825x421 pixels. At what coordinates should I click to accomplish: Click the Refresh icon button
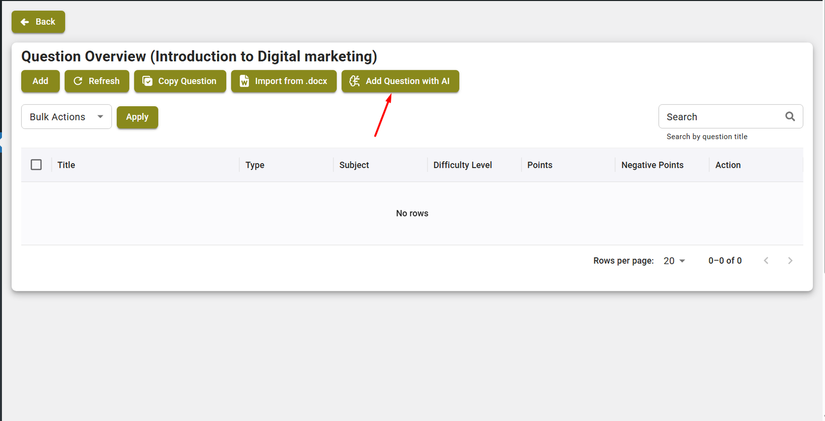tap(96, 81)
